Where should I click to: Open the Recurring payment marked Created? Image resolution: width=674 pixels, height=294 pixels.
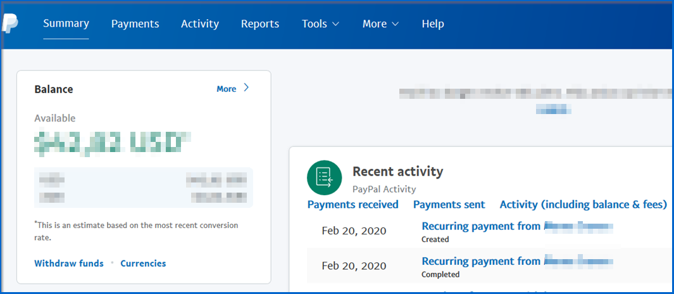[x=517, y=226]
